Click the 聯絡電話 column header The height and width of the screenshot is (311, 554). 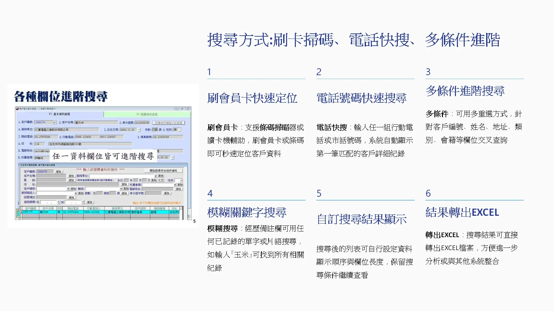73,208
